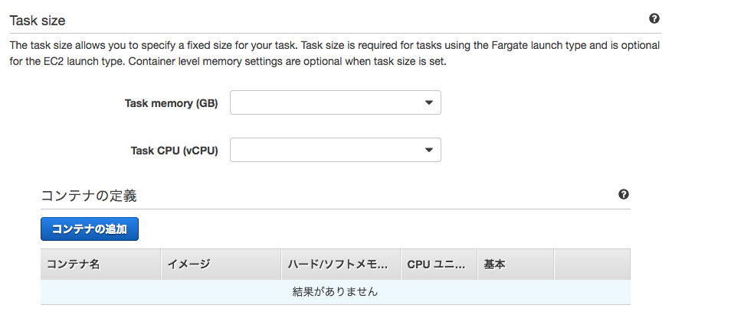The width and height of the screenshot is (731, 318).
Task: Click the arrow of Task CPU selector
Action: (429, 150)
